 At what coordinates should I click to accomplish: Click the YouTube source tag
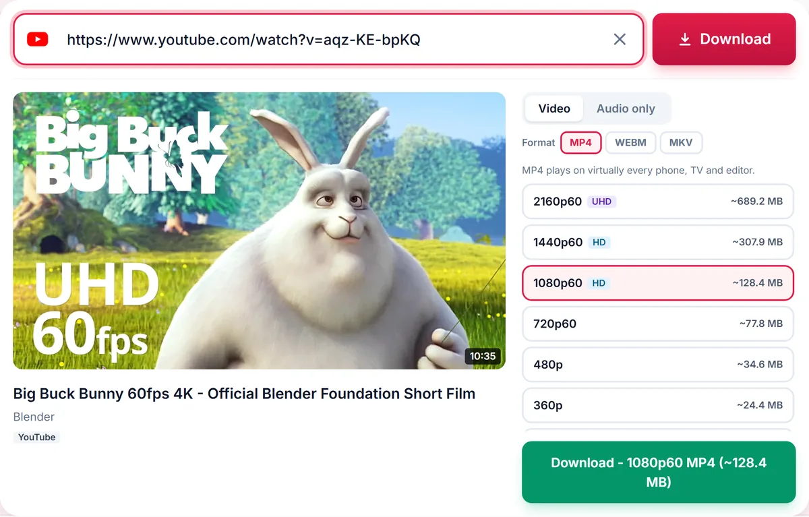(x=36, y=437)
